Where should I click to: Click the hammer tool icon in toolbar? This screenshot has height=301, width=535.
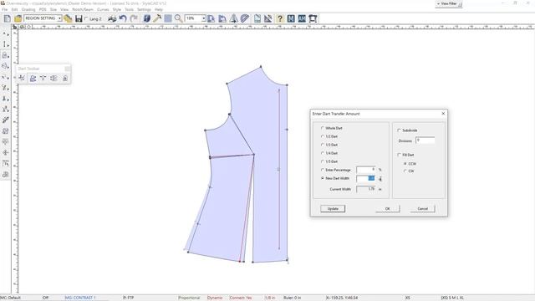[157, 18]
